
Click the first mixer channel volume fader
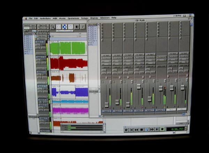pos(107,105)
